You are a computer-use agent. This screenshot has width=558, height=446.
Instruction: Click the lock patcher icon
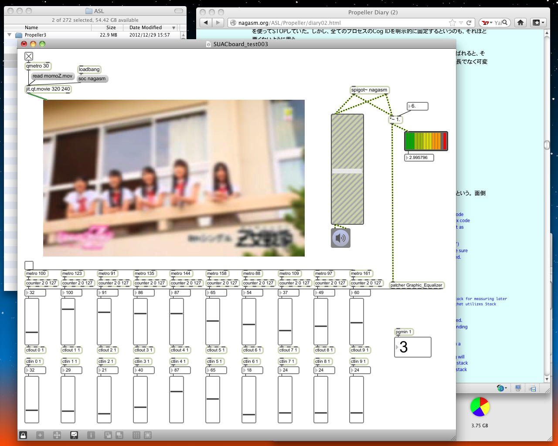click(x=23, y=435)
